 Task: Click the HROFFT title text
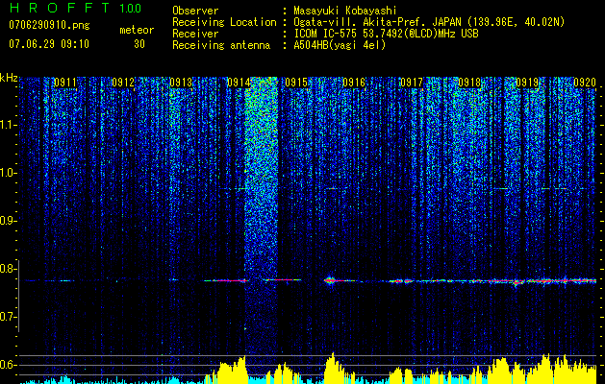point(60,8)
